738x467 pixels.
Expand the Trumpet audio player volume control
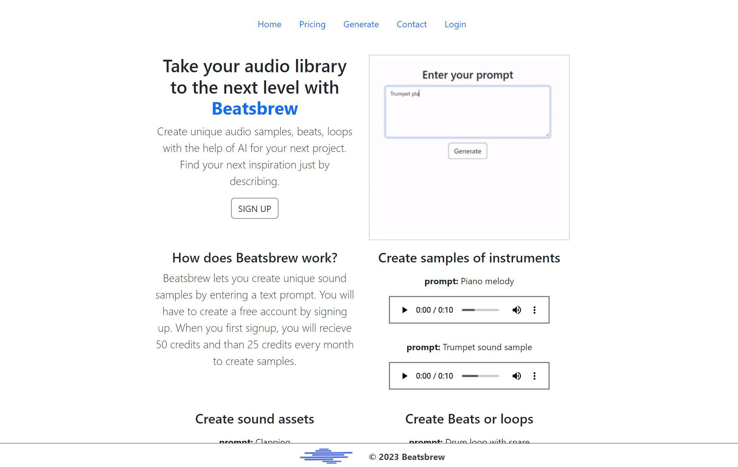coord(516,376)
